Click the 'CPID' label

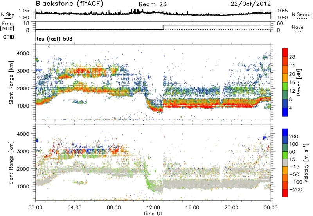tap(9, 37)
